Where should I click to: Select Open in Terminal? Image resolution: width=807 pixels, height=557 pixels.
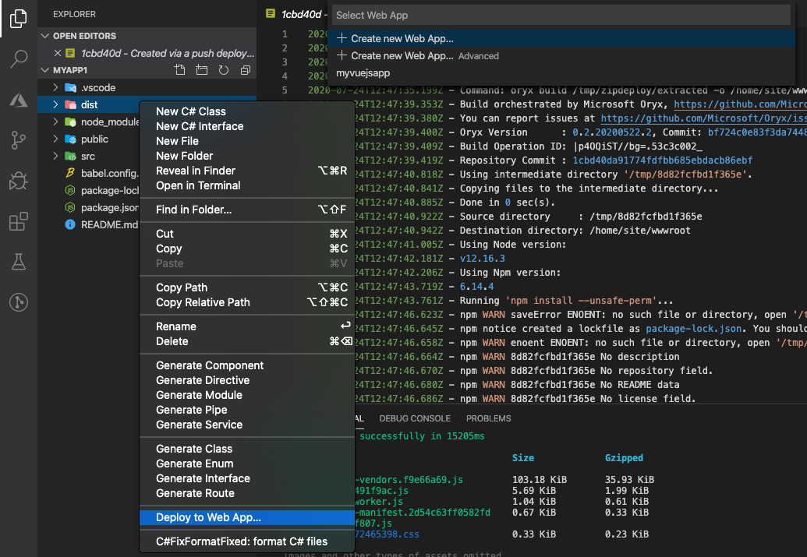click(247, 185)
